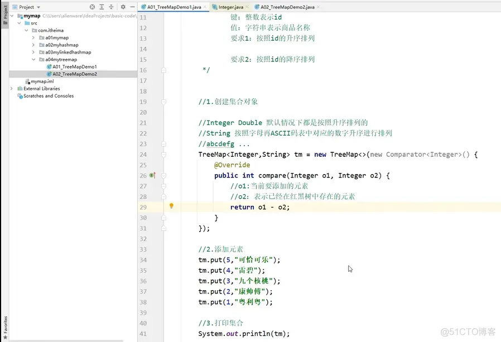Close the A02_TreeMapDemo2.java tab

[318, 7]
